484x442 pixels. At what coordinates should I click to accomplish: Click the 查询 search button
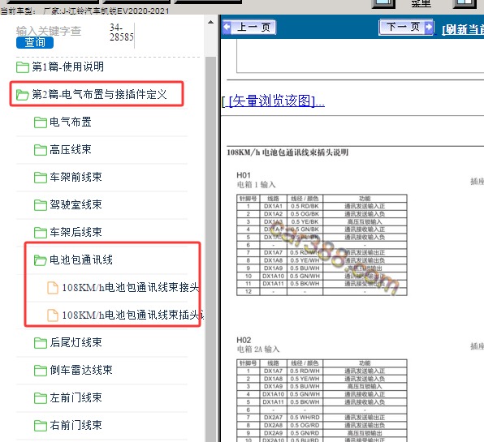35,42
